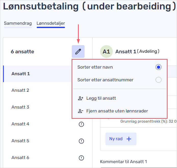Open Ansatt 3 from the list

[20, 107]
